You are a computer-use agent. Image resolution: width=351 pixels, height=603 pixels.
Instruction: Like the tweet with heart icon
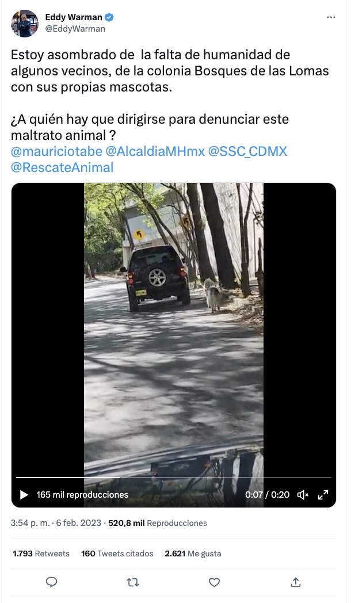[214, 582]
